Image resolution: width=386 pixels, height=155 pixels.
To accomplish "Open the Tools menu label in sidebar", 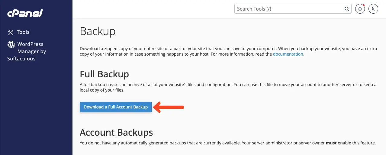I will coord(23,32).
